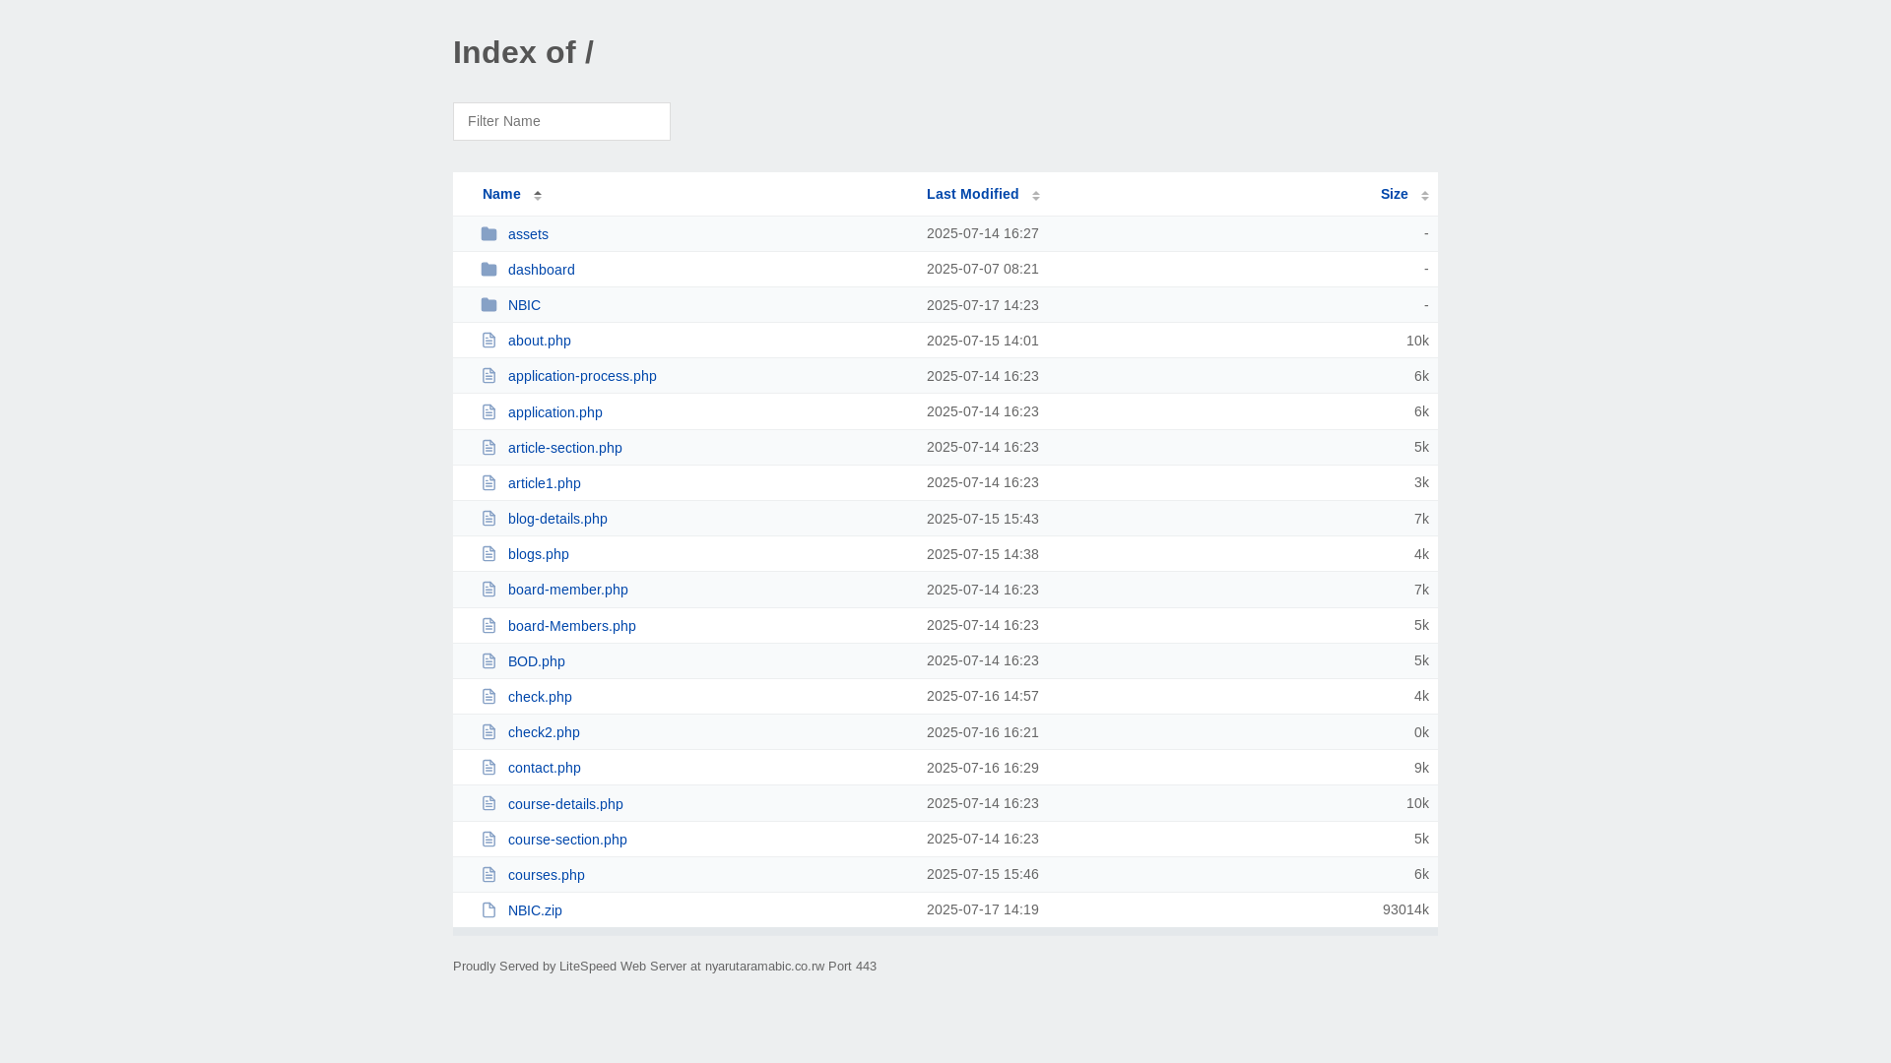Click the sort arrows next to Name

click(x=538, y=195)
